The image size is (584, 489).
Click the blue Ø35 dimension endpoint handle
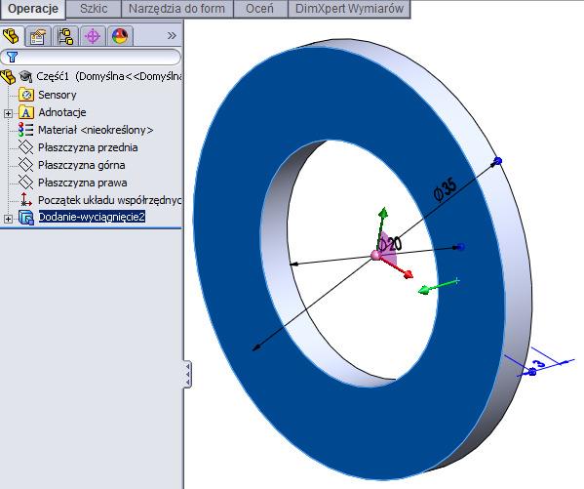(498, 161)
